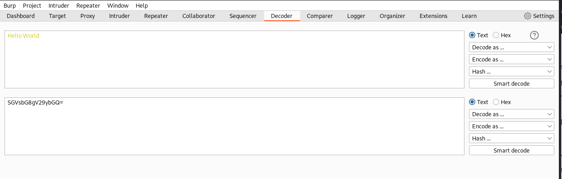Image resolution: width=562 pixels, height=179 pixels.
Task: Select Text radio for top decoder panel
Action: (472, 35)
